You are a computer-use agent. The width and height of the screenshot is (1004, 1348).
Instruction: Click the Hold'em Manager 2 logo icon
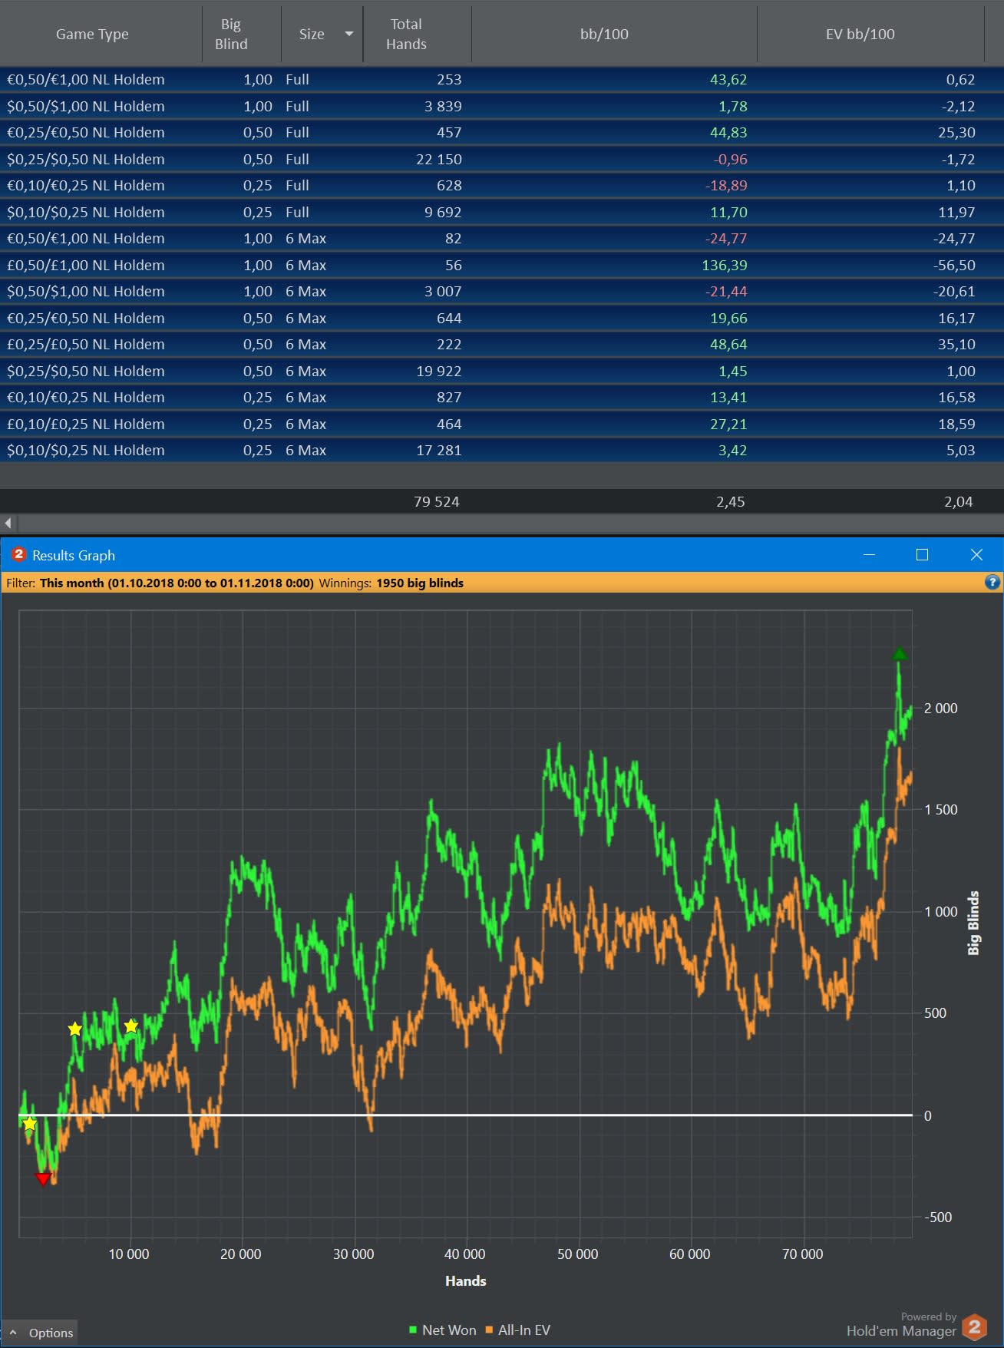975,1327
